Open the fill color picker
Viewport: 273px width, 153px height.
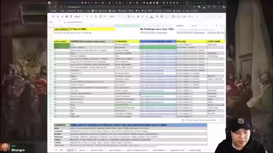click(157, 17)
